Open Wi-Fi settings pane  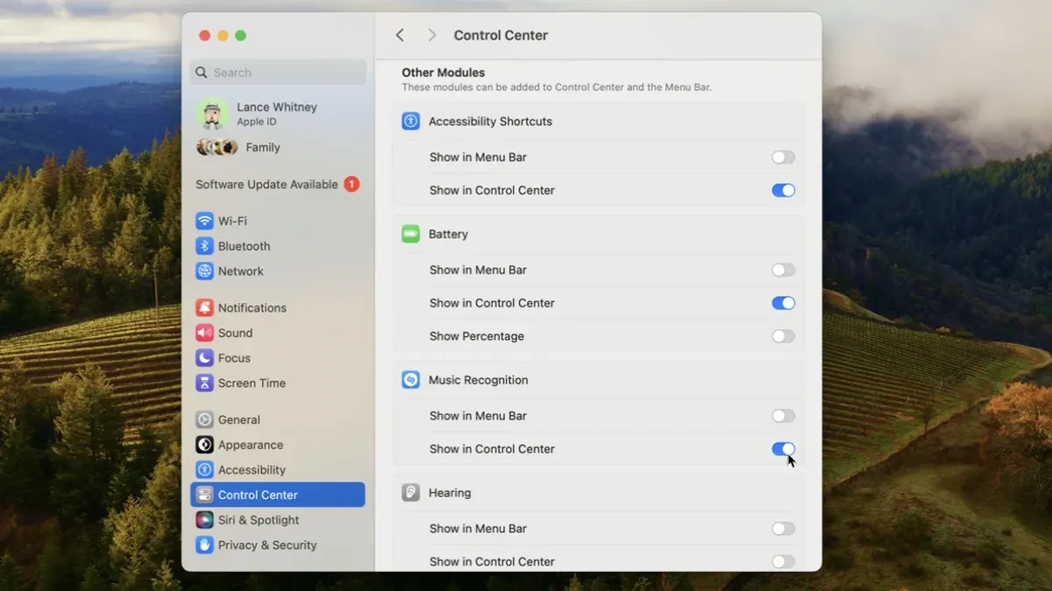pos(278,221)
